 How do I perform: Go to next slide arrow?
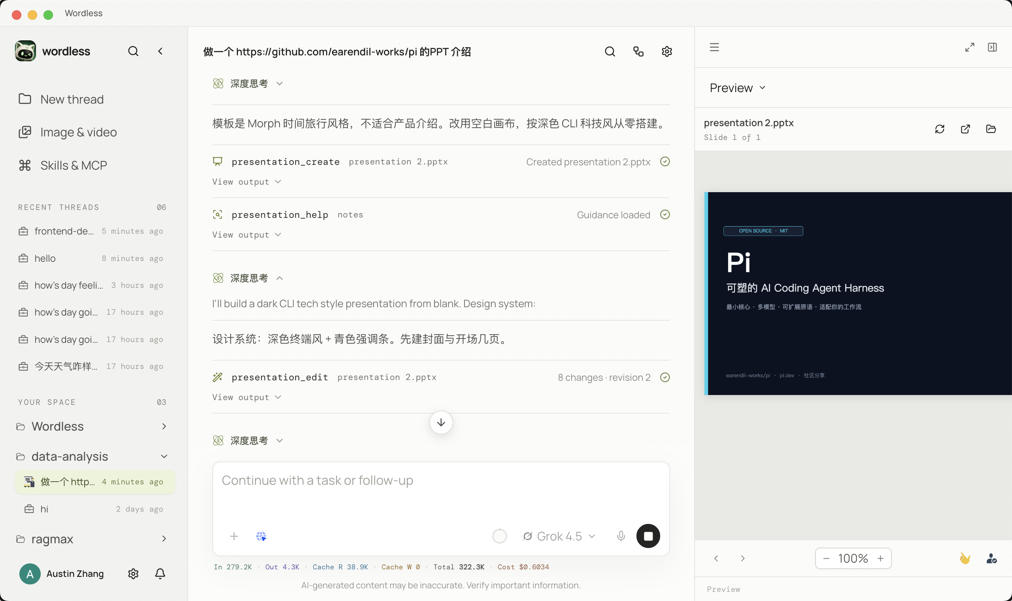742,558
